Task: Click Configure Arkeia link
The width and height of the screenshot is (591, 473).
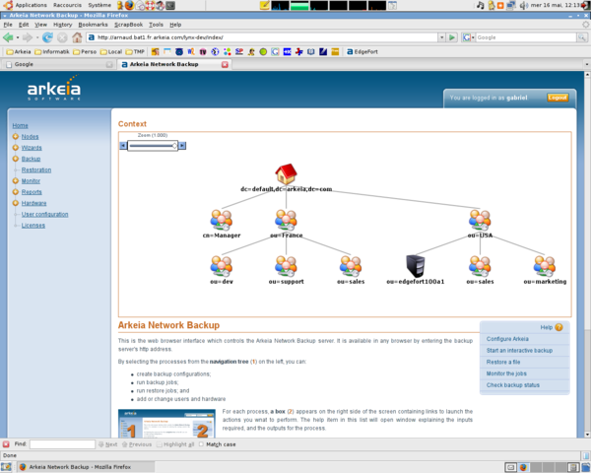Action: (507, 339)
